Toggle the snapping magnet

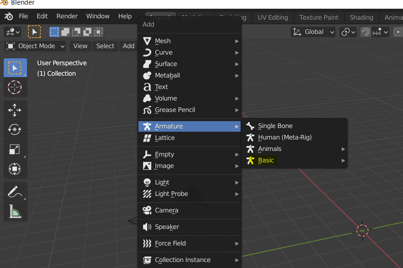click(x=365, y=32)
